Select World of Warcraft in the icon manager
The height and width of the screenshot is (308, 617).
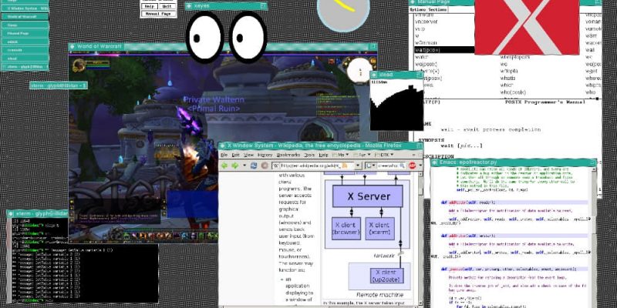tap(25, 16)
